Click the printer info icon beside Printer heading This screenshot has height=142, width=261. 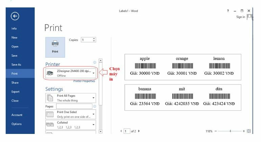(95, 62)
